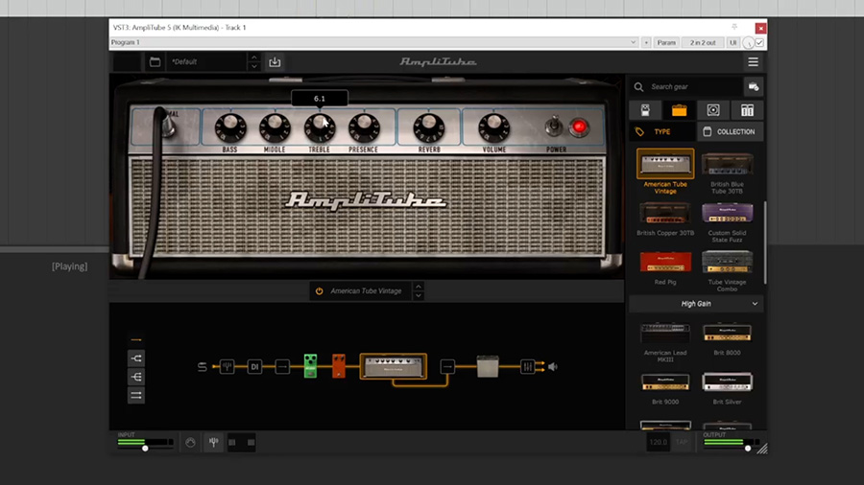The width and height of the screenshot is (864, 485).
Task: Select the stomp pedals gear category tab
Action: tap(645, 110)
